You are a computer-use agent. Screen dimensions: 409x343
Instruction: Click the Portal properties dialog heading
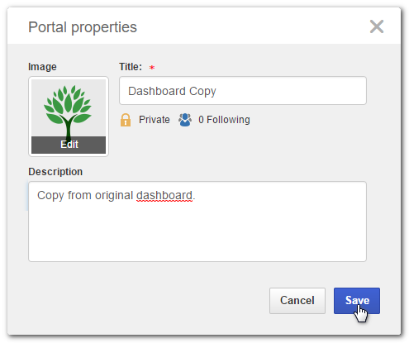pos(83,27)
